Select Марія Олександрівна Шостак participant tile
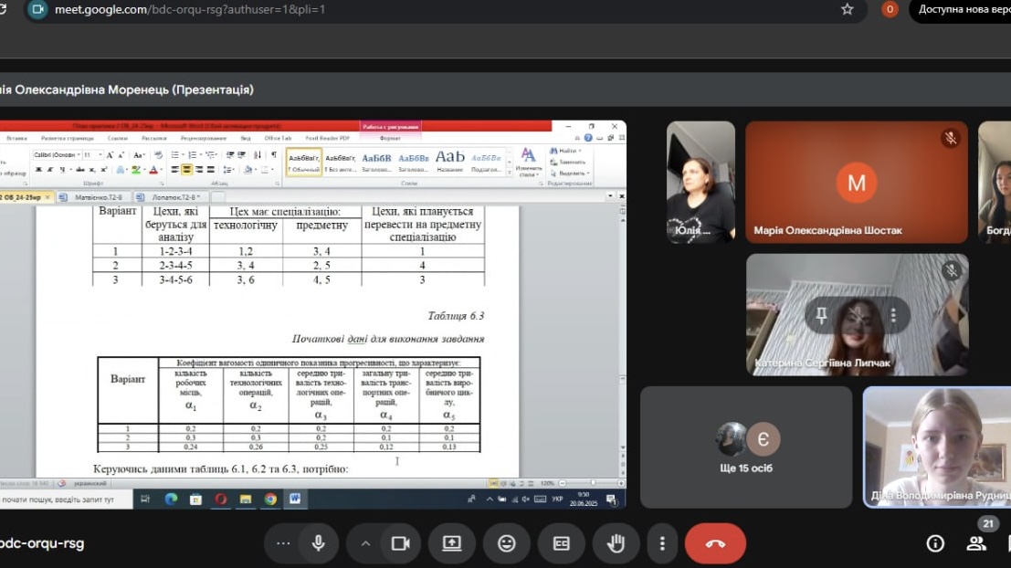Screen dimensions: 1011x568 tap(856, 183)
